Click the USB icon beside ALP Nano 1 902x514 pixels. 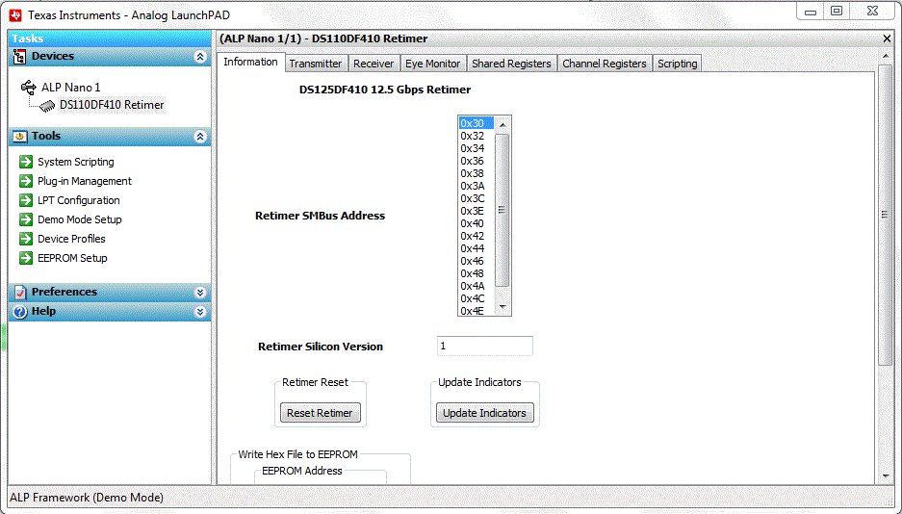28,87
